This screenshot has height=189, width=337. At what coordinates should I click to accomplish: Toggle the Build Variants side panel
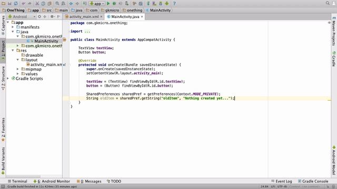point(3,161)
